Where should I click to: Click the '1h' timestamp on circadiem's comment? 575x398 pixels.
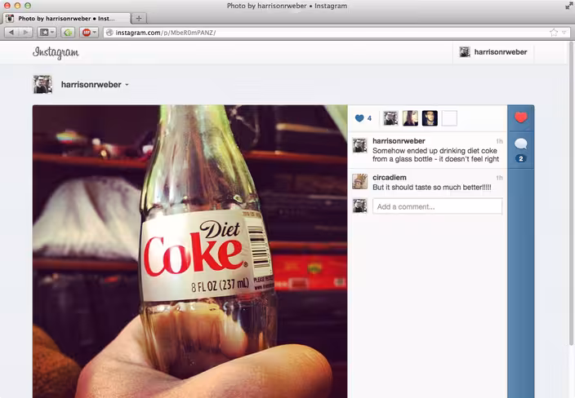[x=500, y=178]
